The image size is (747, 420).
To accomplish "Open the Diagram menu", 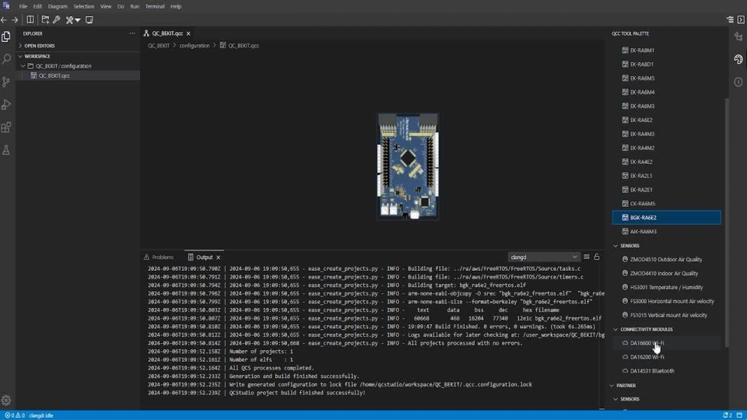I will [58, 6].
